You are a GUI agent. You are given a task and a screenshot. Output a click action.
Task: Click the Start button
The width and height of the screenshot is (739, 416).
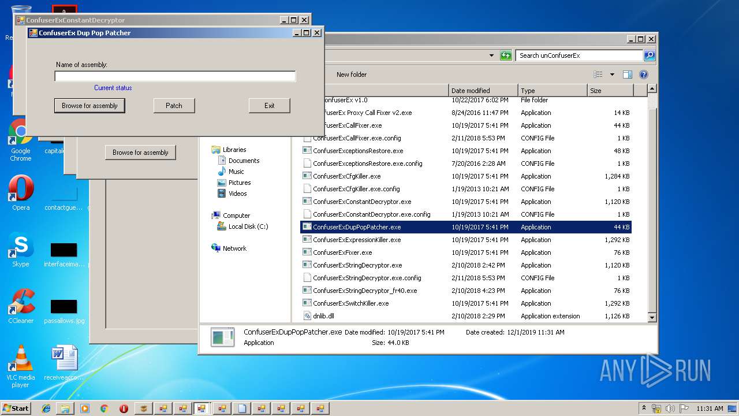coord(16,408)
